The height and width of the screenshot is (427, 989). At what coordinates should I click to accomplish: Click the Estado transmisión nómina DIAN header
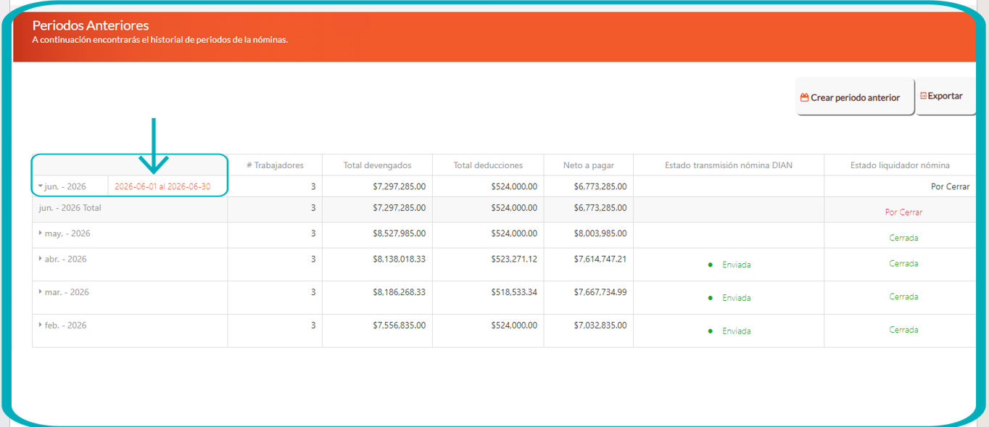click(x=729, y=165)
